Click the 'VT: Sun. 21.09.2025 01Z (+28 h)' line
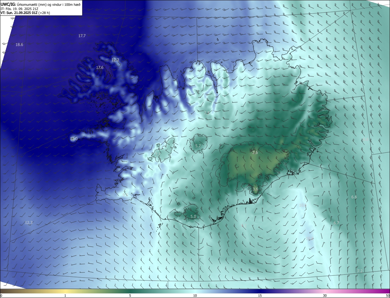This screenshot has height=298, width=390. coord(25,13)
